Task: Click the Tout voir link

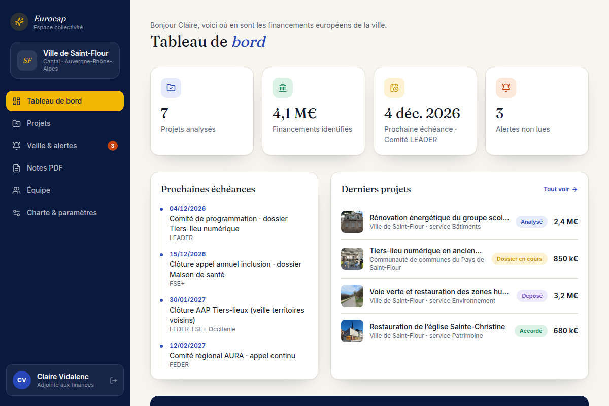Action: [x=560, y=189]
